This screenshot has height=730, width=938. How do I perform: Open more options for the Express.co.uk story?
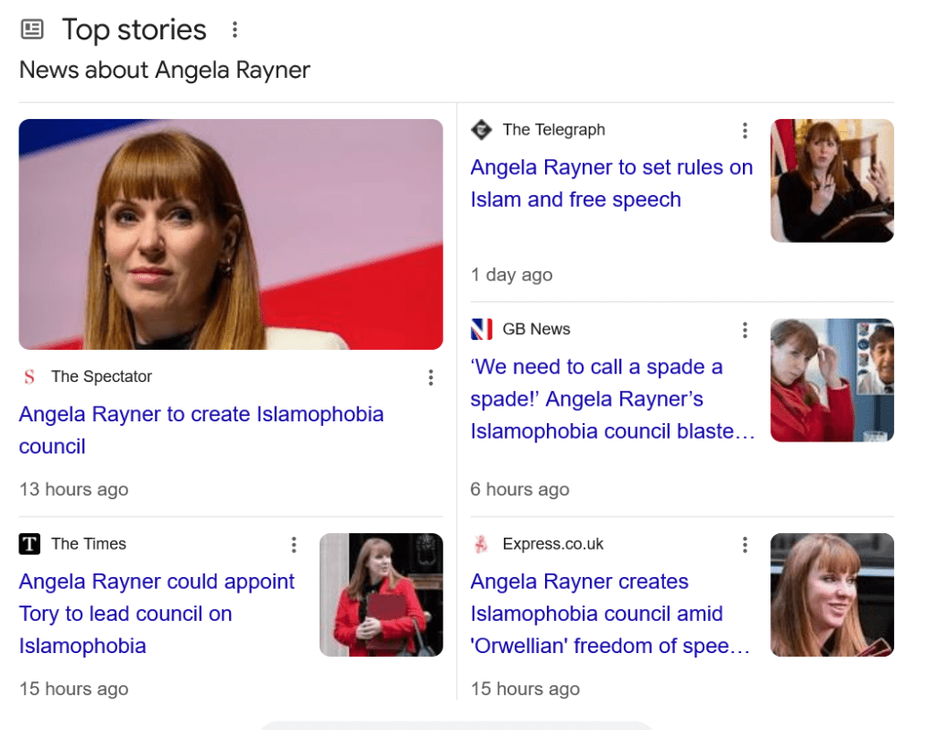click(745, 545)
